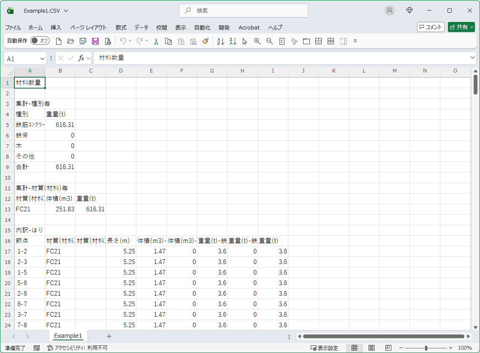Open function list arrow next to fx
This screenshot has width=480, height=353.
(89, 58)
